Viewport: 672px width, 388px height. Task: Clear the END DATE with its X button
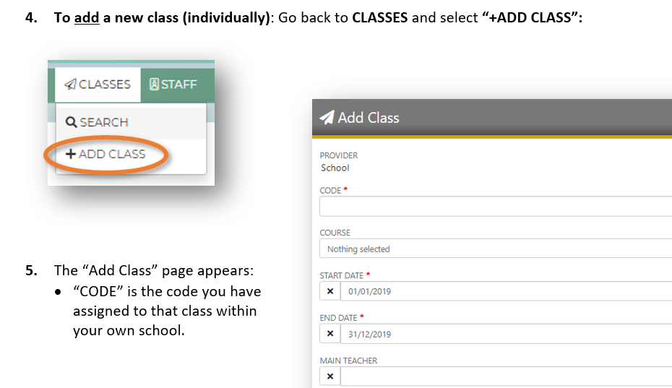(330, 334)
